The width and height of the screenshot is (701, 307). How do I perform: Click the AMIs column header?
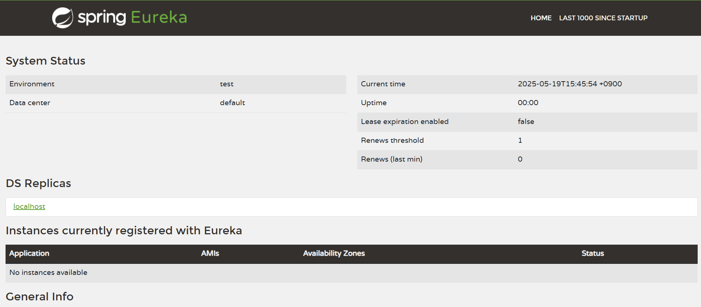210,253
